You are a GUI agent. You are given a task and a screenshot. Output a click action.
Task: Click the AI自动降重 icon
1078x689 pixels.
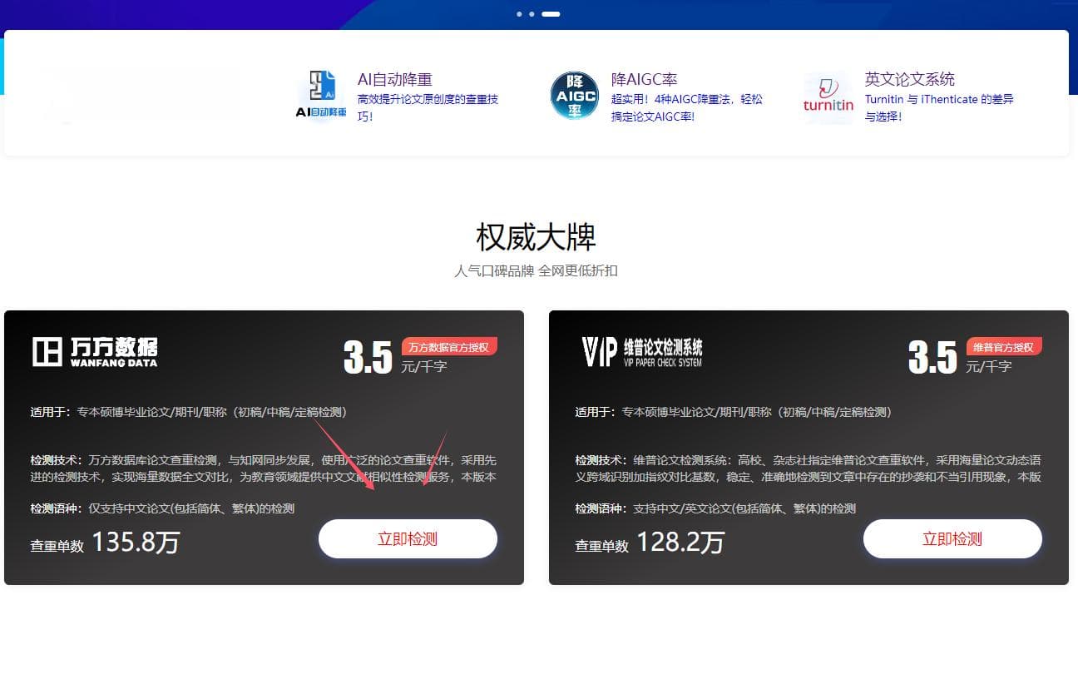point(321,97)
